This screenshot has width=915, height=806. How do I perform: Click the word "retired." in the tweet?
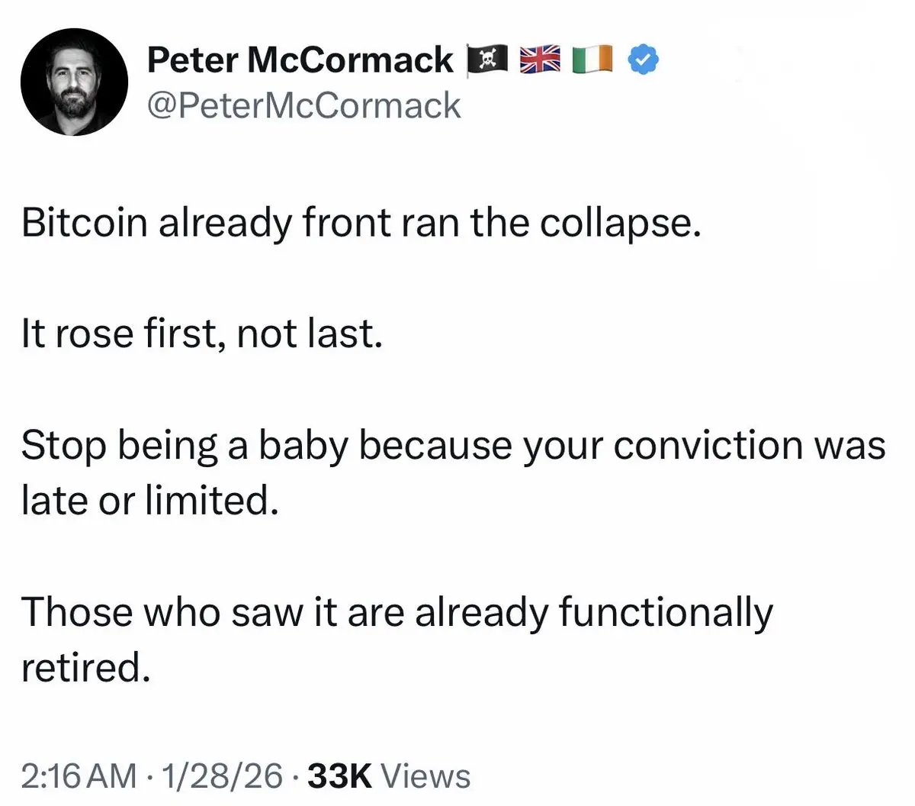coord(83,668)
